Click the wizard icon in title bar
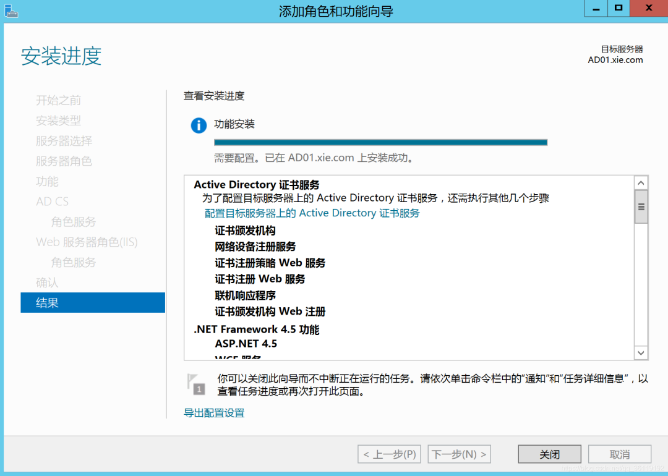 pyautogui.click(x=11, y=11)
